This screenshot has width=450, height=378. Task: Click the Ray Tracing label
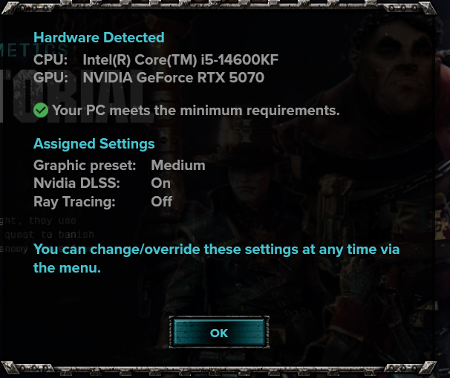[x=74, y=202]
